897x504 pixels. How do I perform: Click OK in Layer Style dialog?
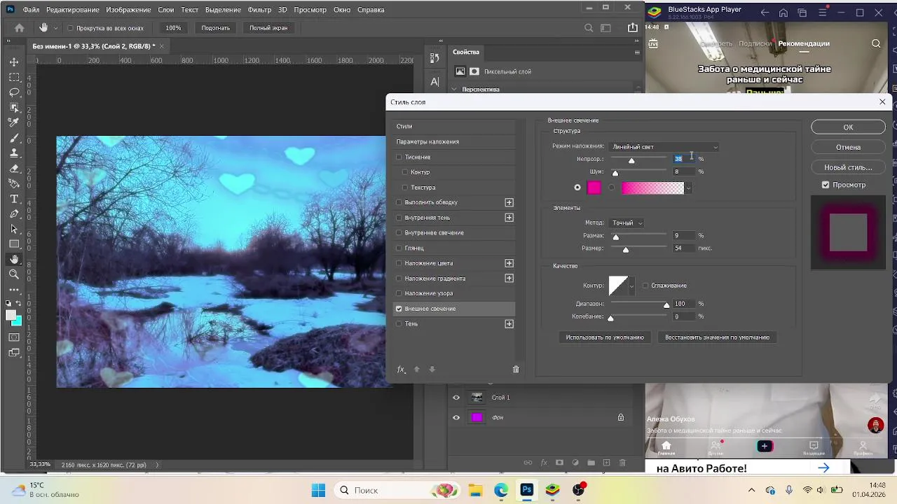848,127
